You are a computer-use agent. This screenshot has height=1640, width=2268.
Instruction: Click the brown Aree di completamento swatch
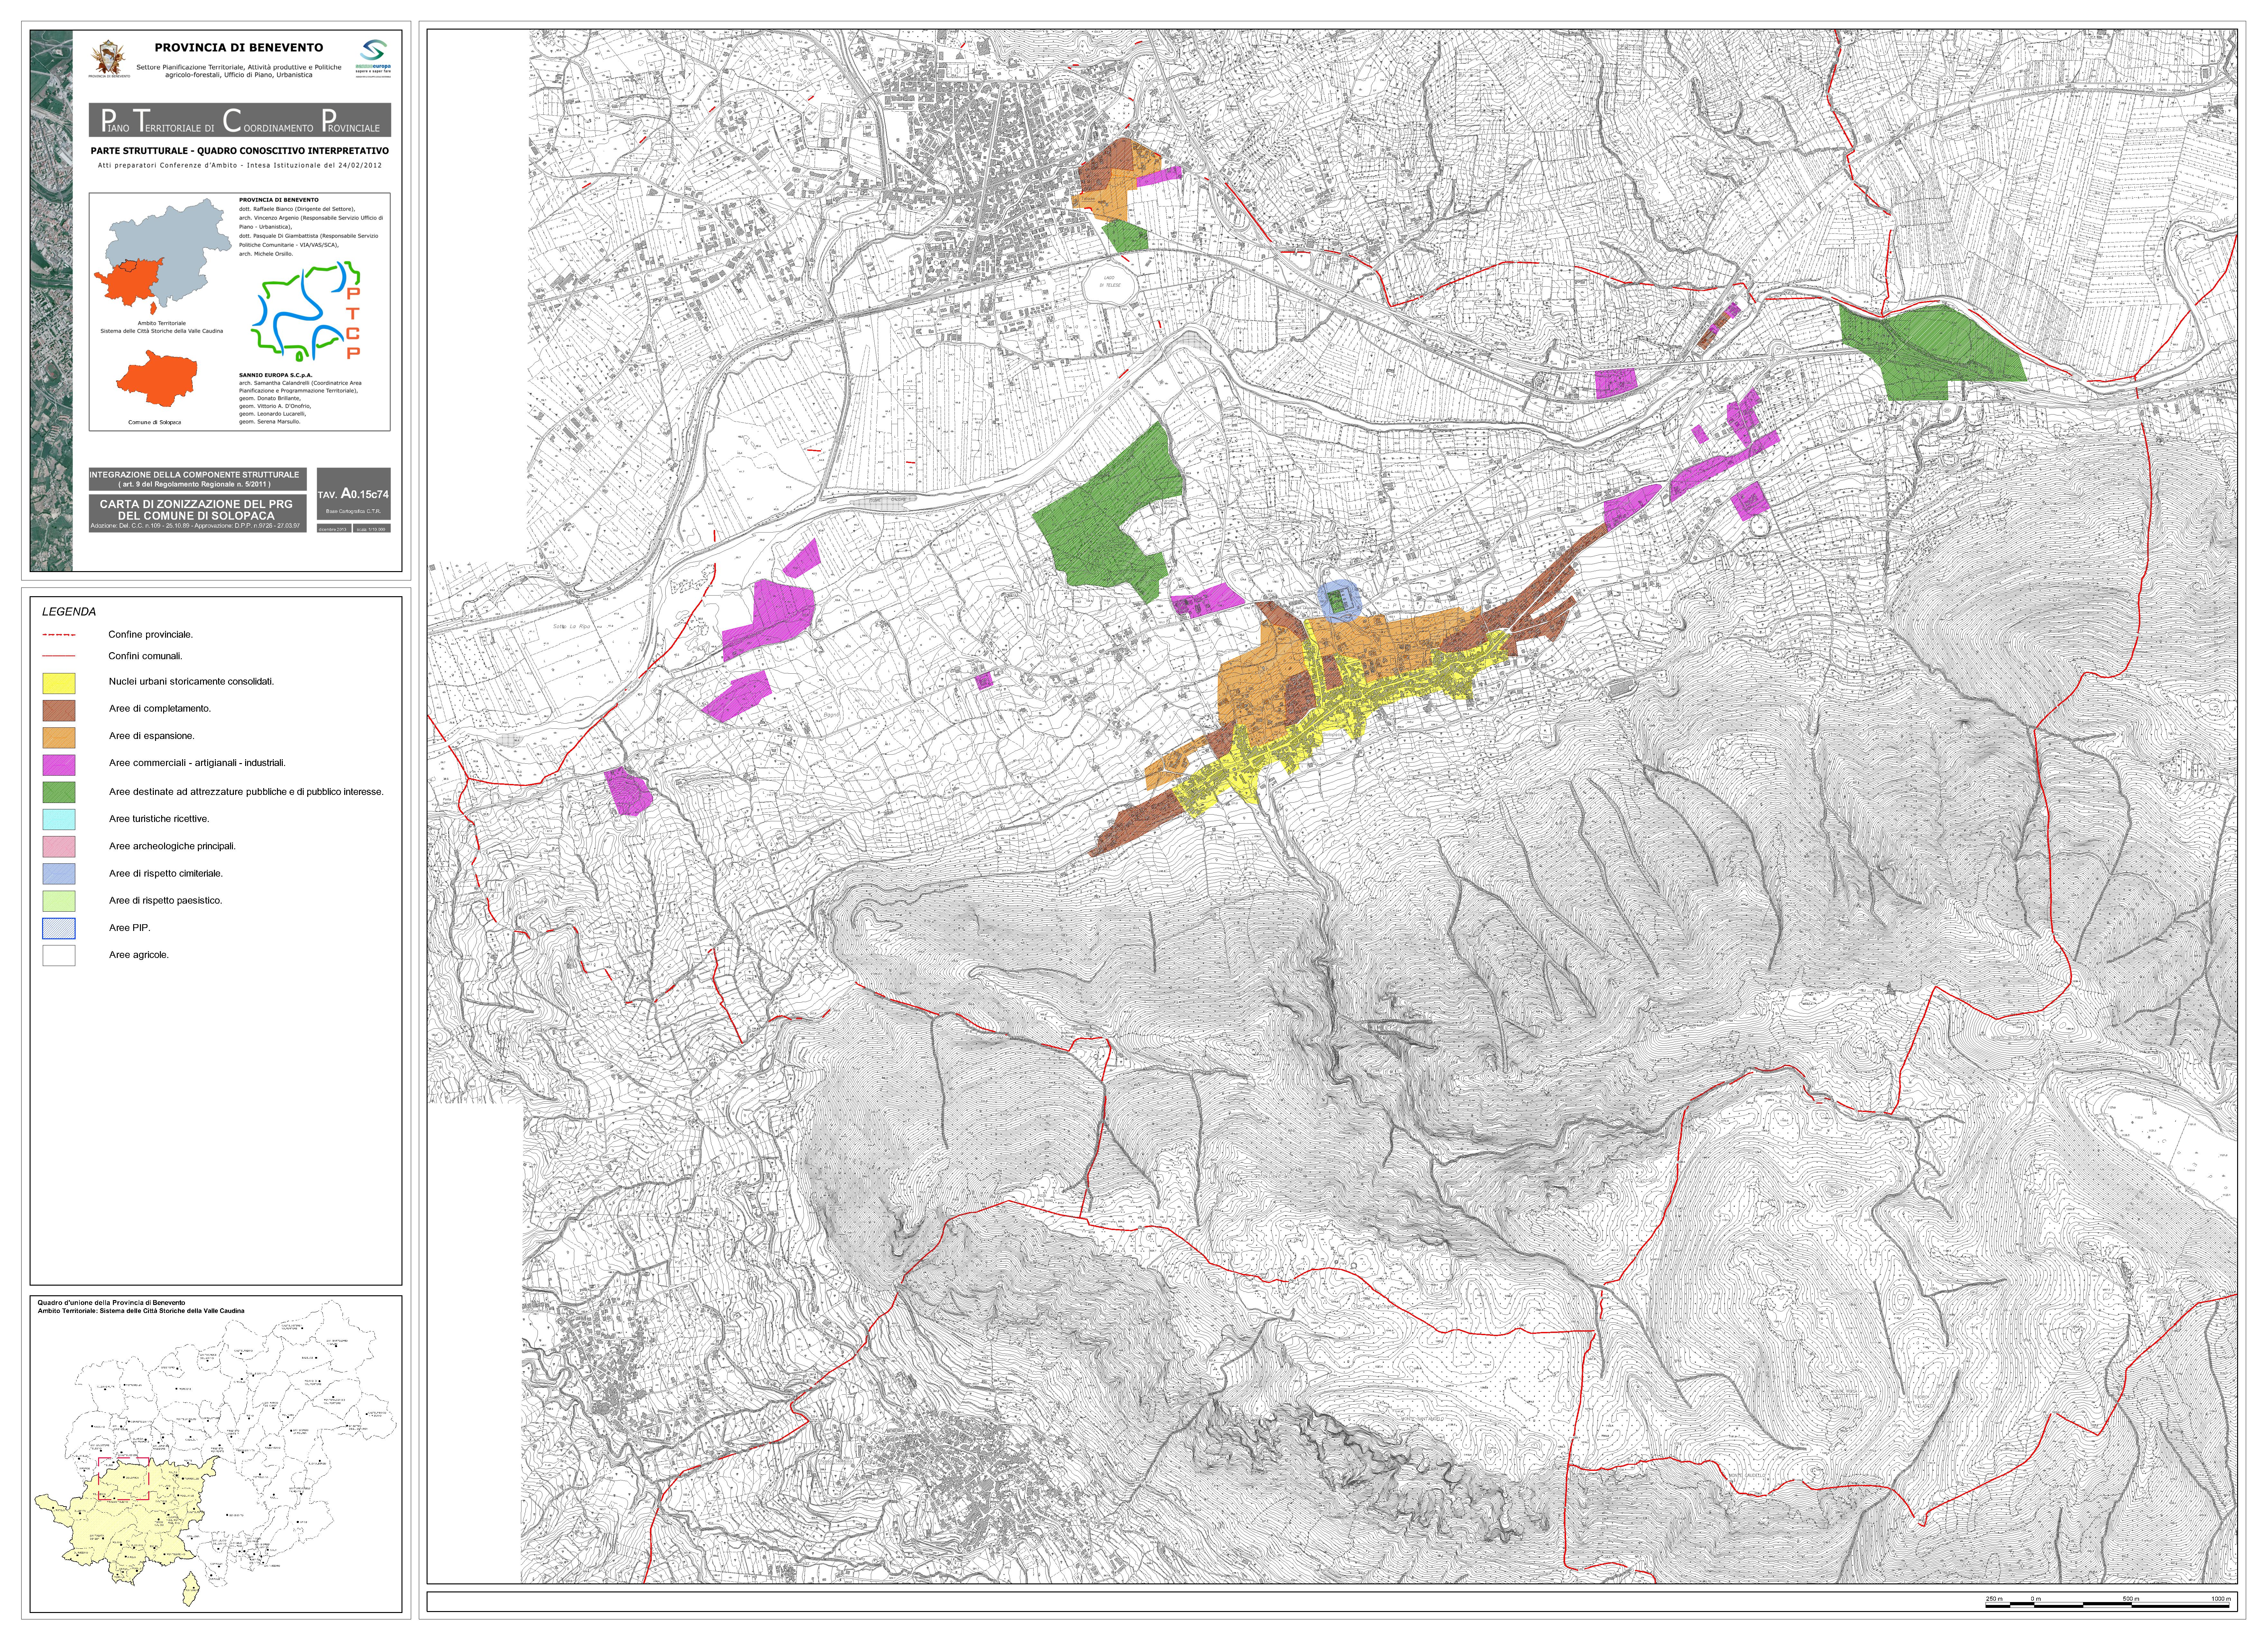coord(59,711)
